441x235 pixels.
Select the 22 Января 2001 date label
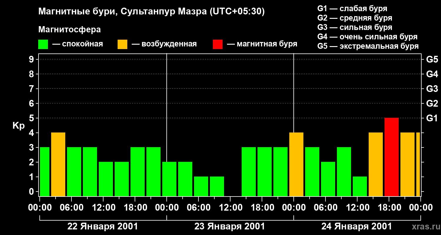tap(103, 226)
